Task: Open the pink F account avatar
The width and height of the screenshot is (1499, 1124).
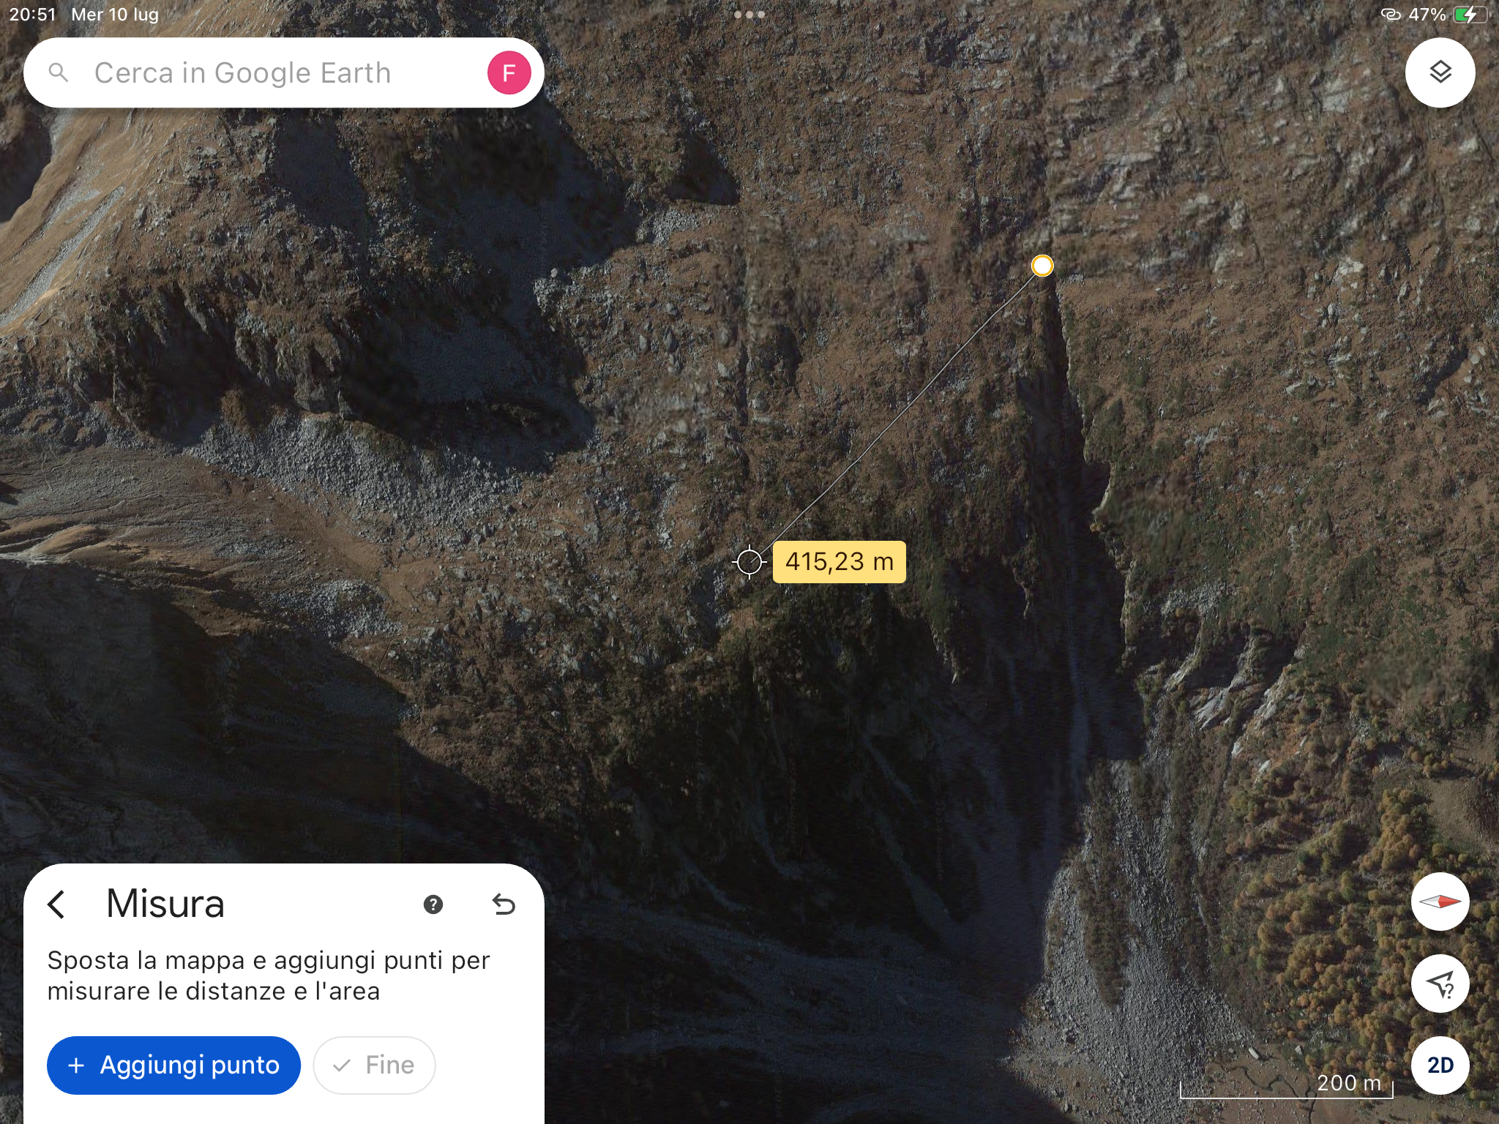Action: point(509,72)
